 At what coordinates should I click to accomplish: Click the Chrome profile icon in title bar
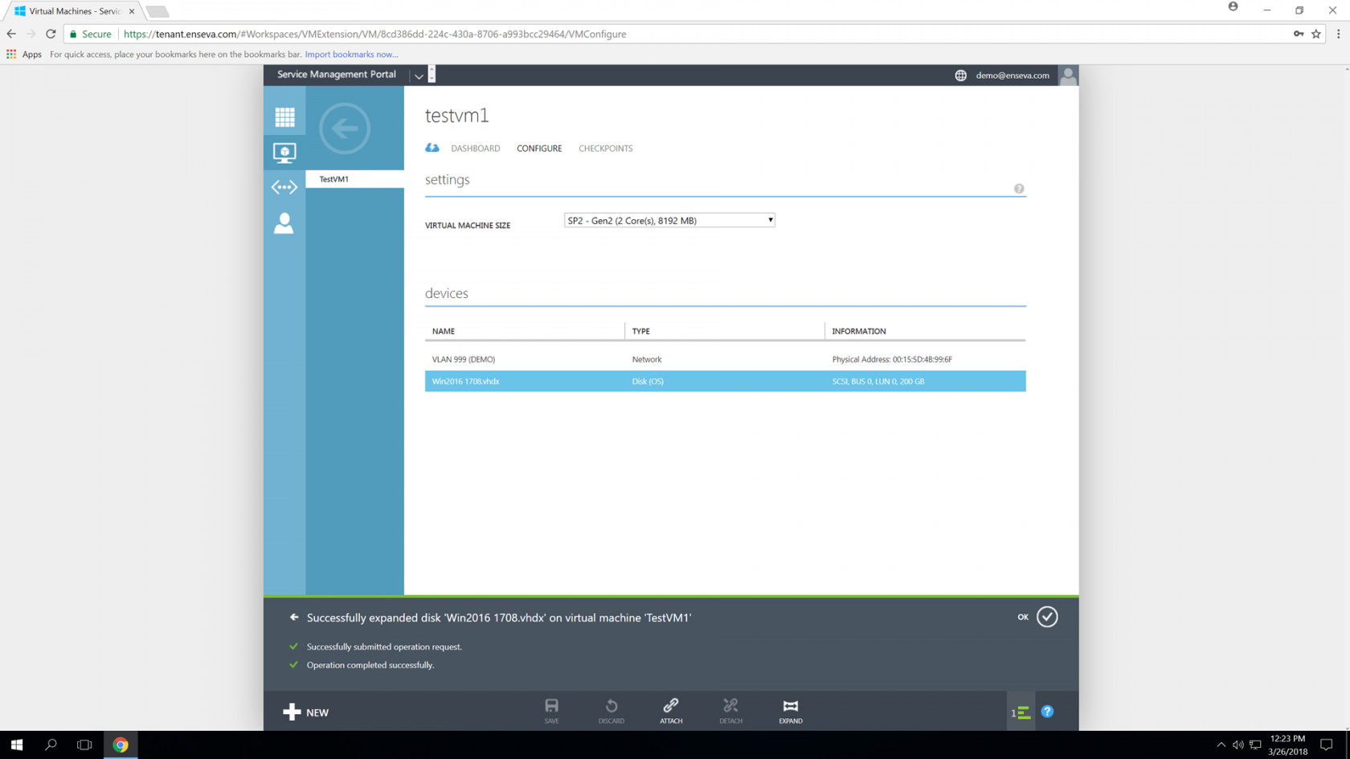pyautogui.click(x=1233, y=7)
